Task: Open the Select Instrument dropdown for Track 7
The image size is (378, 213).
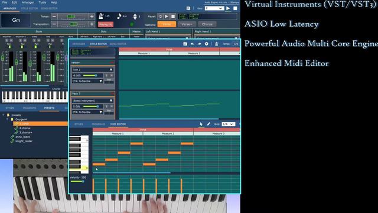Action: click(x=92, y=101)
